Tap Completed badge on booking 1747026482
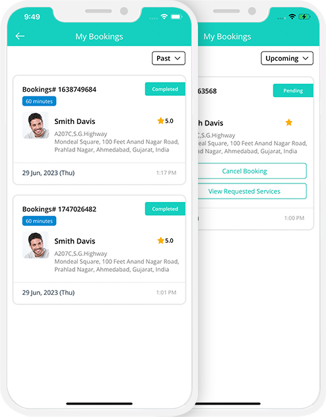 tap(165, 208)
